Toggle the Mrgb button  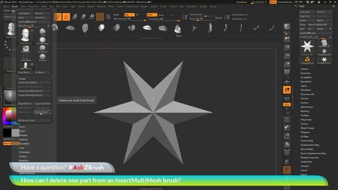click(x=116, y=15)
